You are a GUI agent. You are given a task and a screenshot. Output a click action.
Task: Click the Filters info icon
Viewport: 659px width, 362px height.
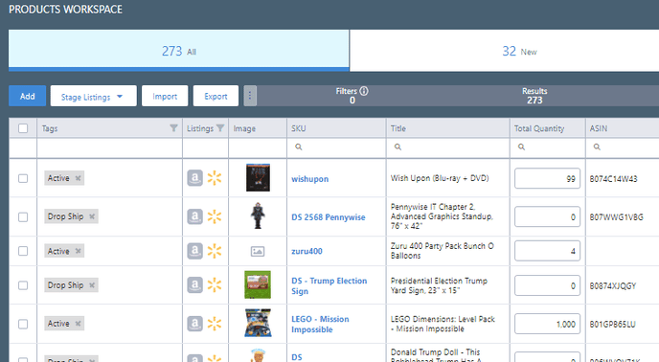tap(364, 91)
